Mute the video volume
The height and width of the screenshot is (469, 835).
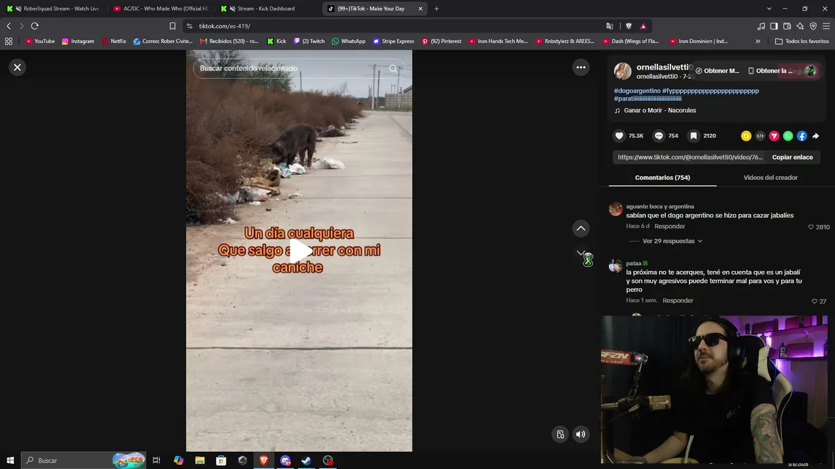(581, 434)
